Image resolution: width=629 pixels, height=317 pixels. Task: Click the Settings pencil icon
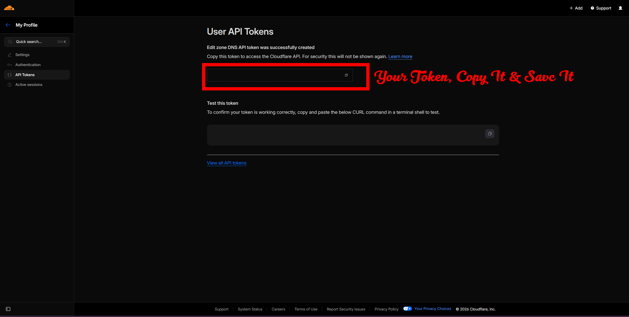point(10,55)
